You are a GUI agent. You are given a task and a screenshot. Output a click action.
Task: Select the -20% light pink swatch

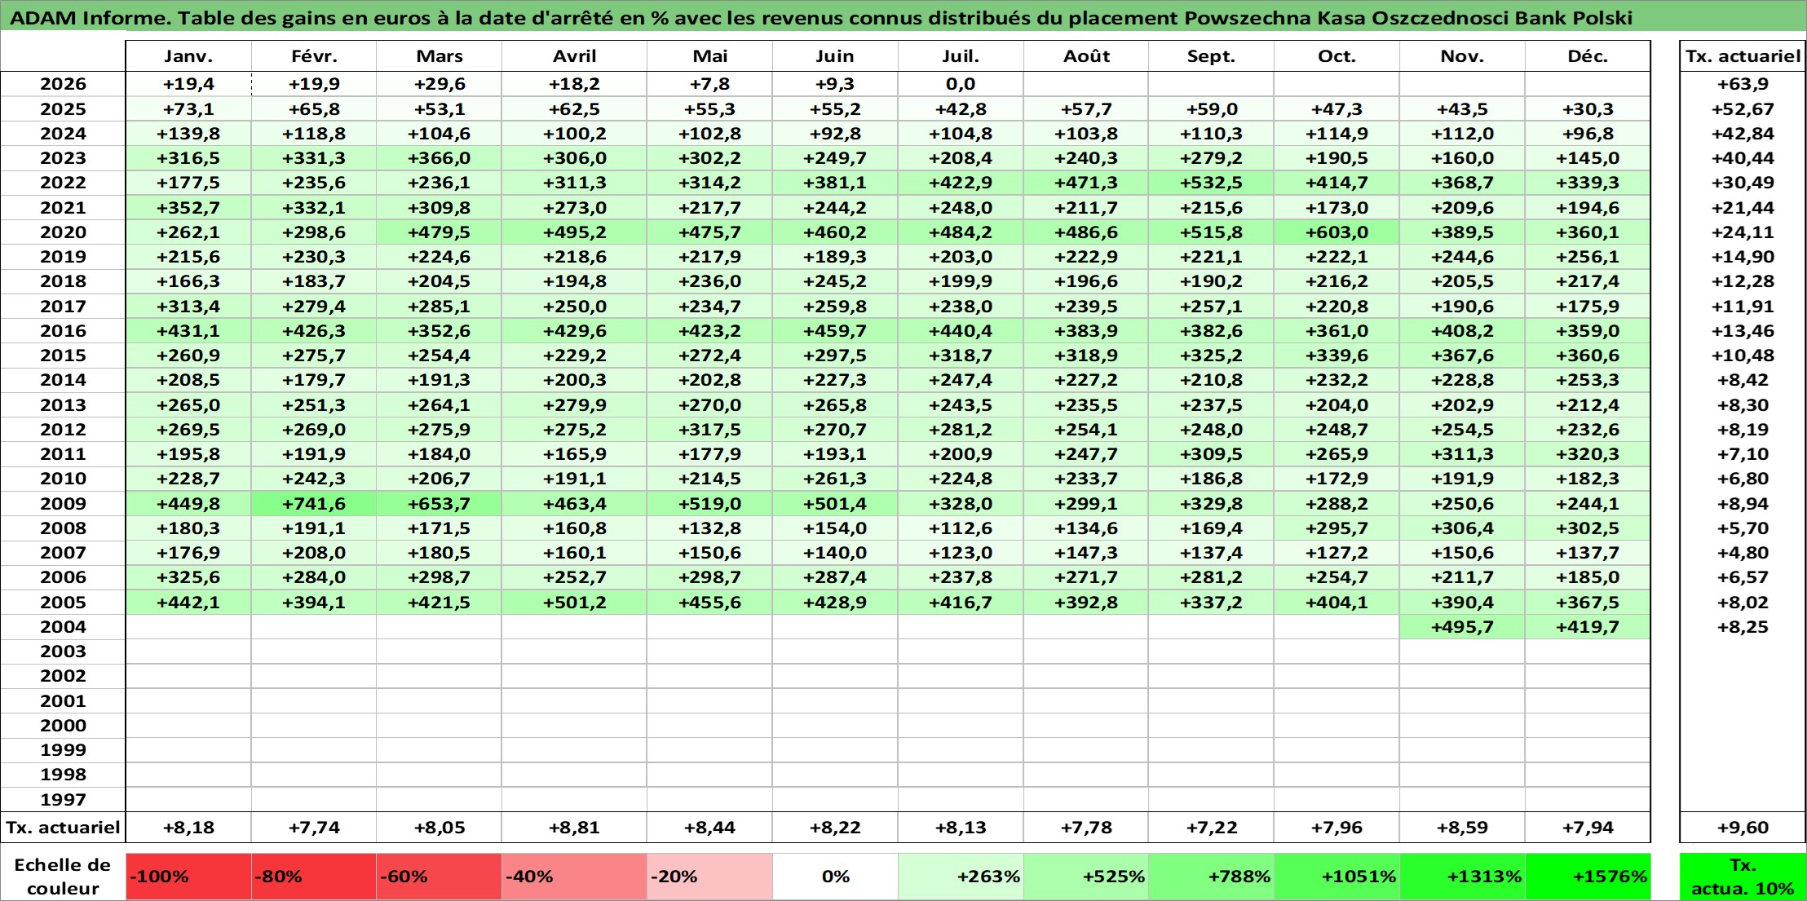coord(709,877)
